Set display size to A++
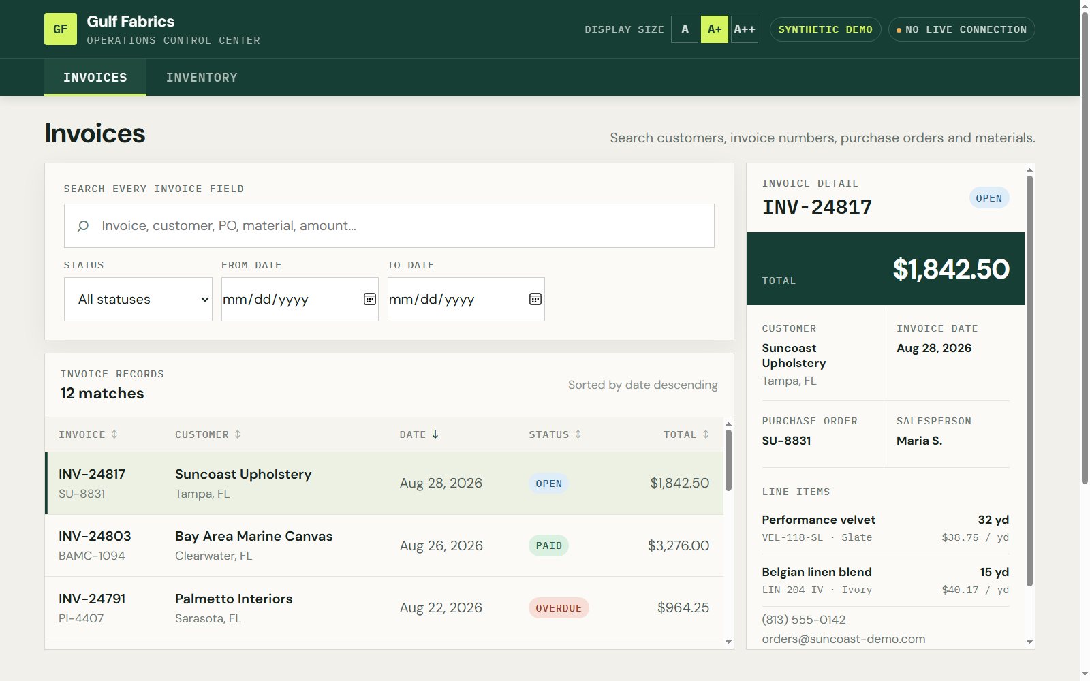 pos(745,29)
